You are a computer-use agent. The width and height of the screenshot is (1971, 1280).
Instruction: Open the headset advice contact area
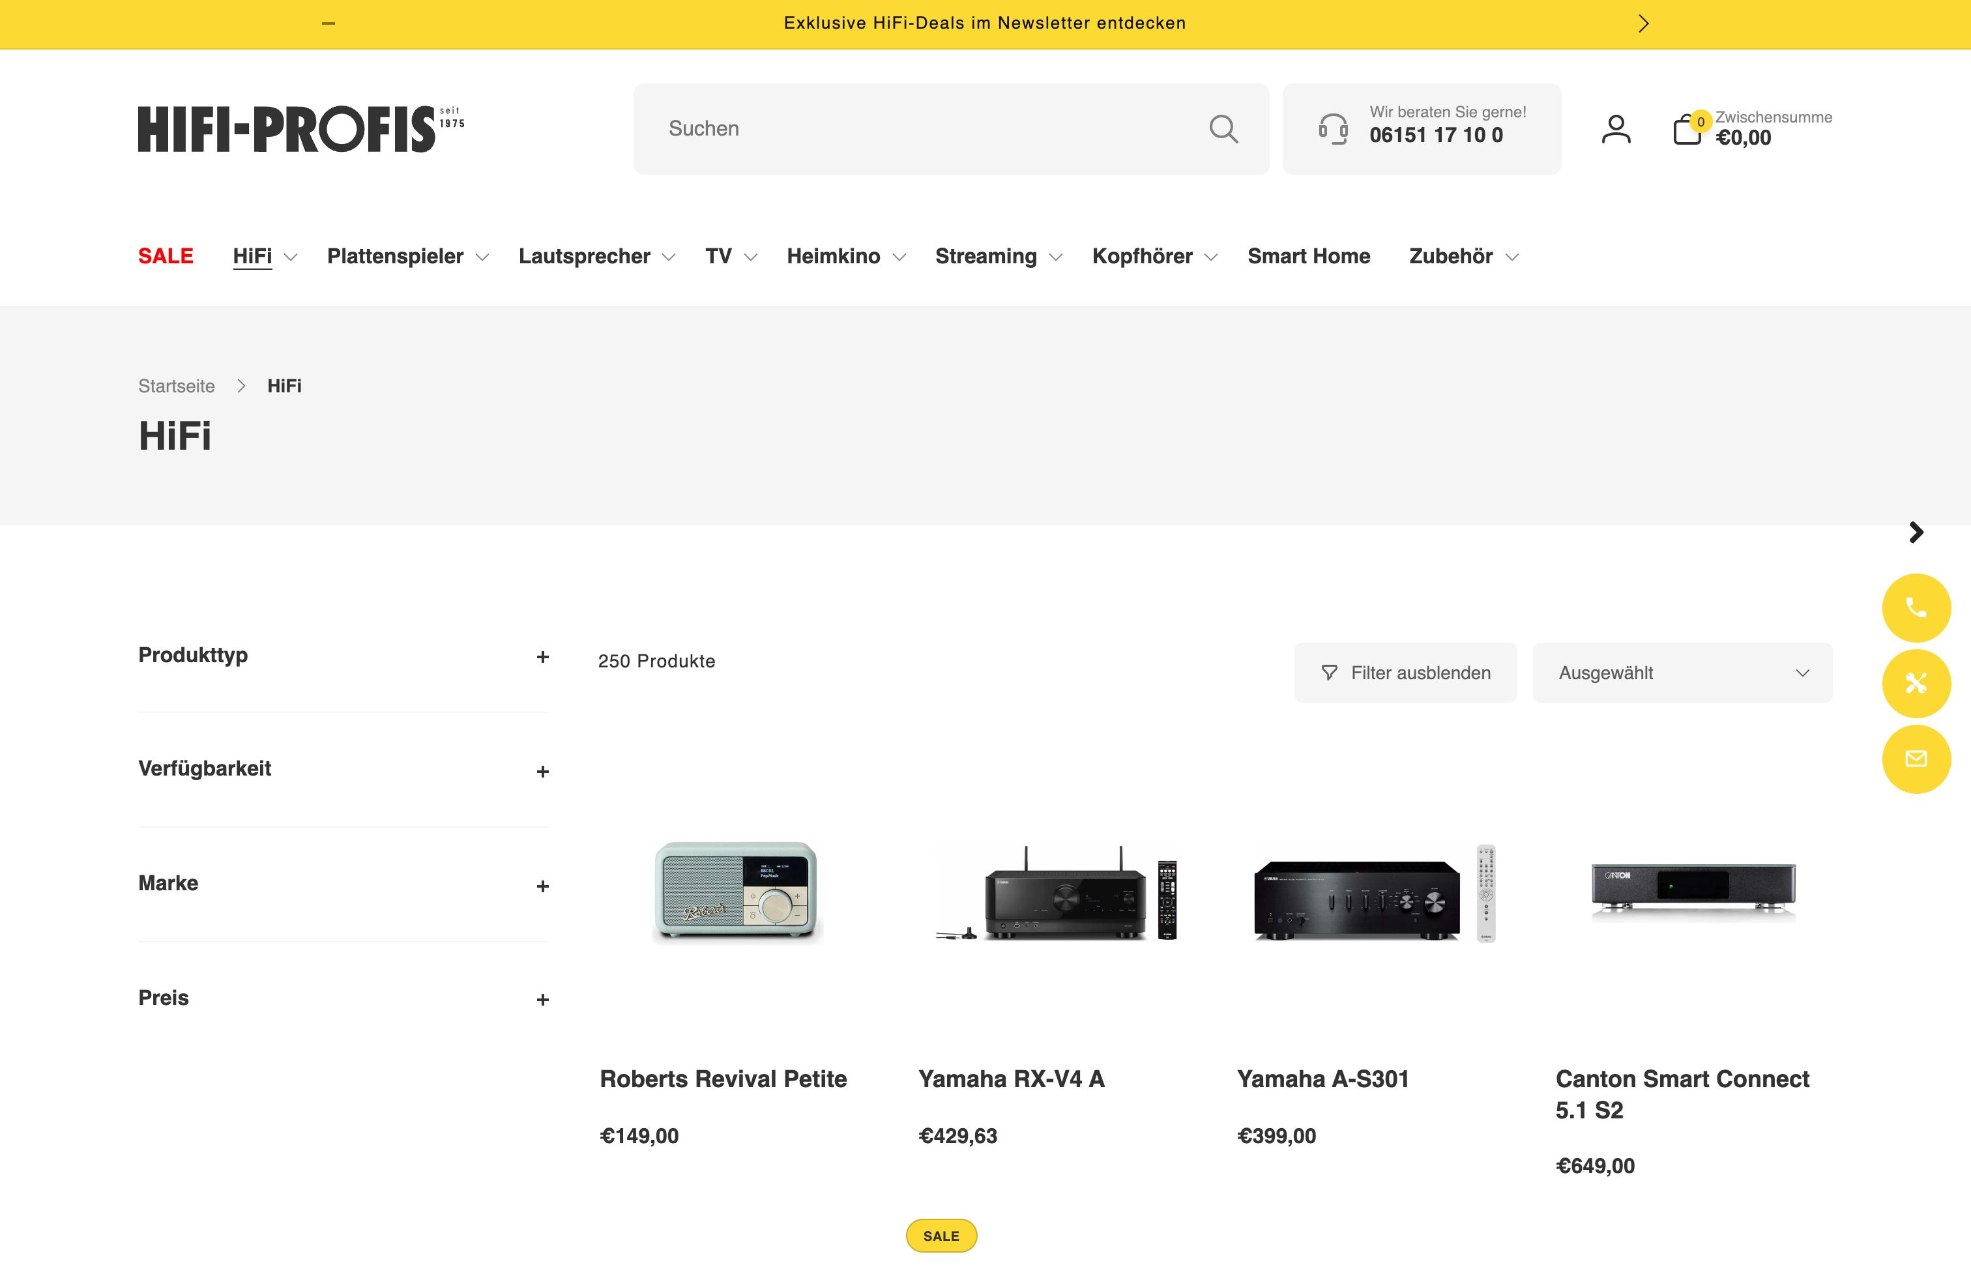(x=1421, y=128)
